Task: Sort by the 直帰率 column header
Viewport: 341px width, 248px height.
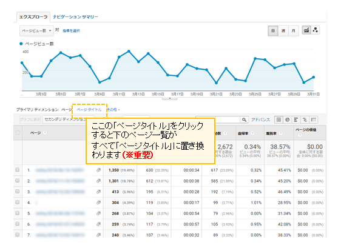Action: click(x=243, y=133)
